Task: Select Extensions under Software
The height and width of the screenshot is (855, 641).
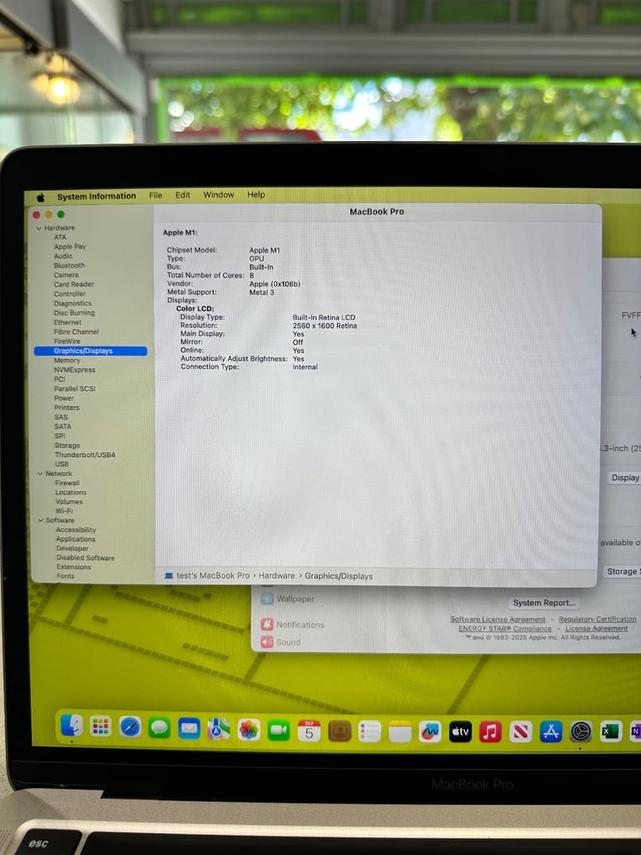Action: click(73, 567)
